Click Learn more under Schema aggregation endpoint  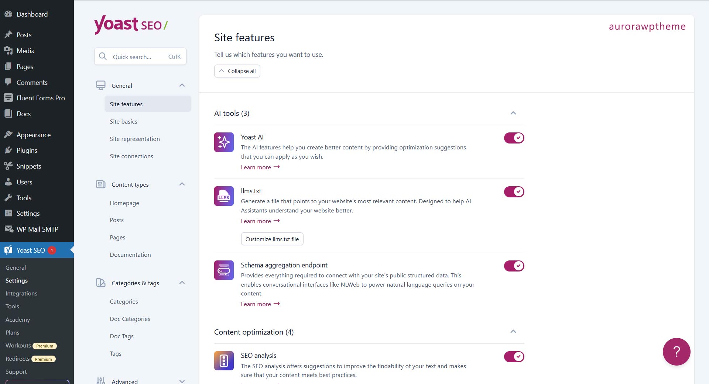pos(260,304)
